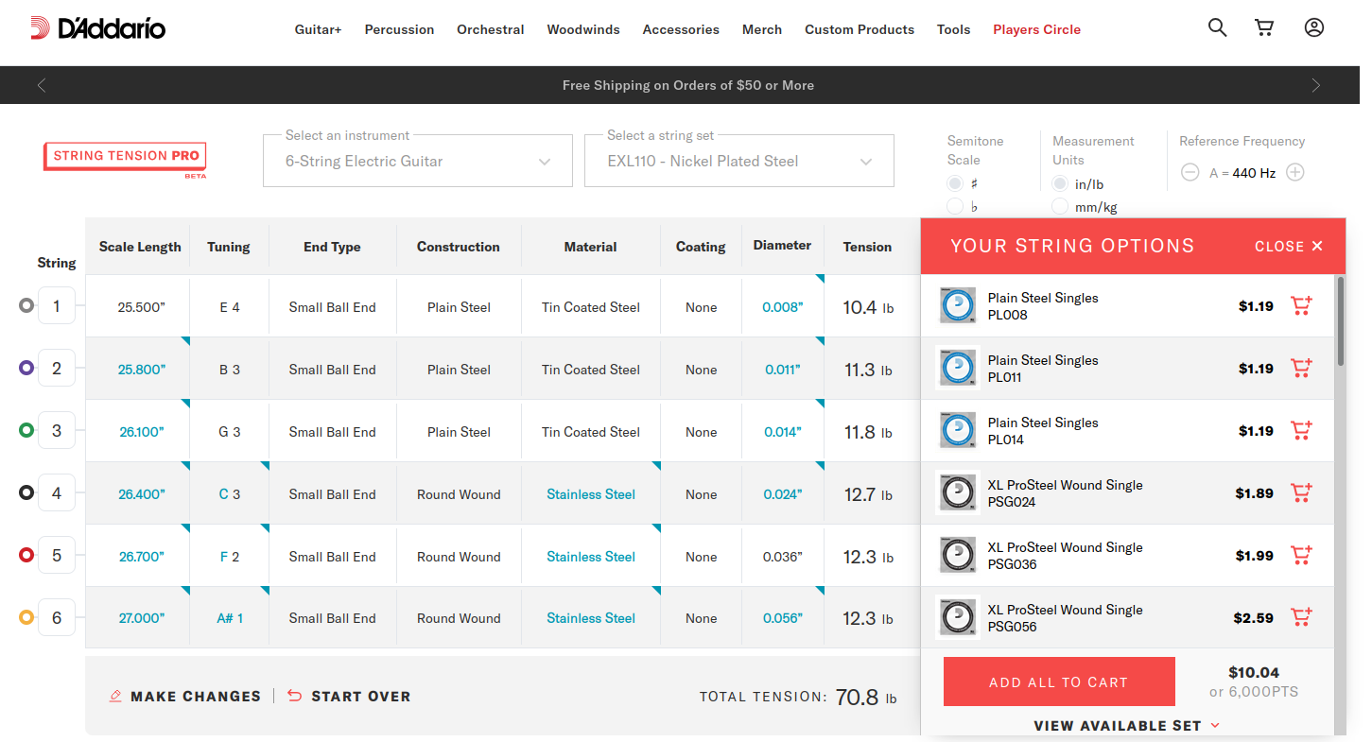Screen dimensions: 1372x742
Task: Open the Merch menu
Action: (762, 29)
